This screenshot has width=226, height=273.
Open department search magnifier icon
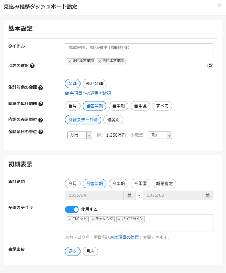[x=210, y=66]
